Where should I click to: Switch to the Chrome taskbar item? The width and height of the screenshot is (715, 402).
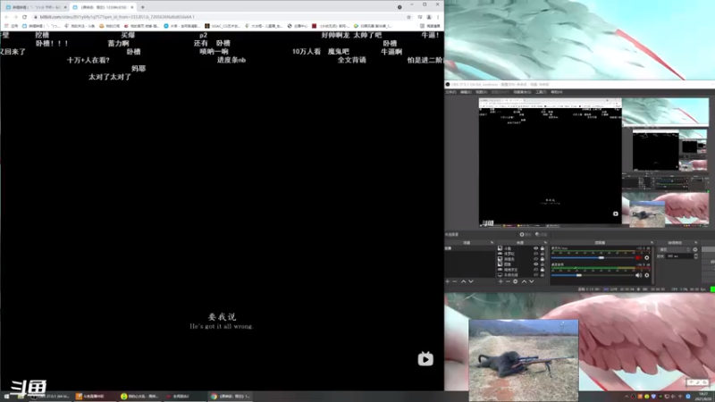(231, 397)
